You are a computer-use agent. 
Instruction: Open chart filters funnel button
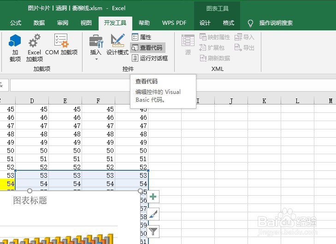[153, 232]
